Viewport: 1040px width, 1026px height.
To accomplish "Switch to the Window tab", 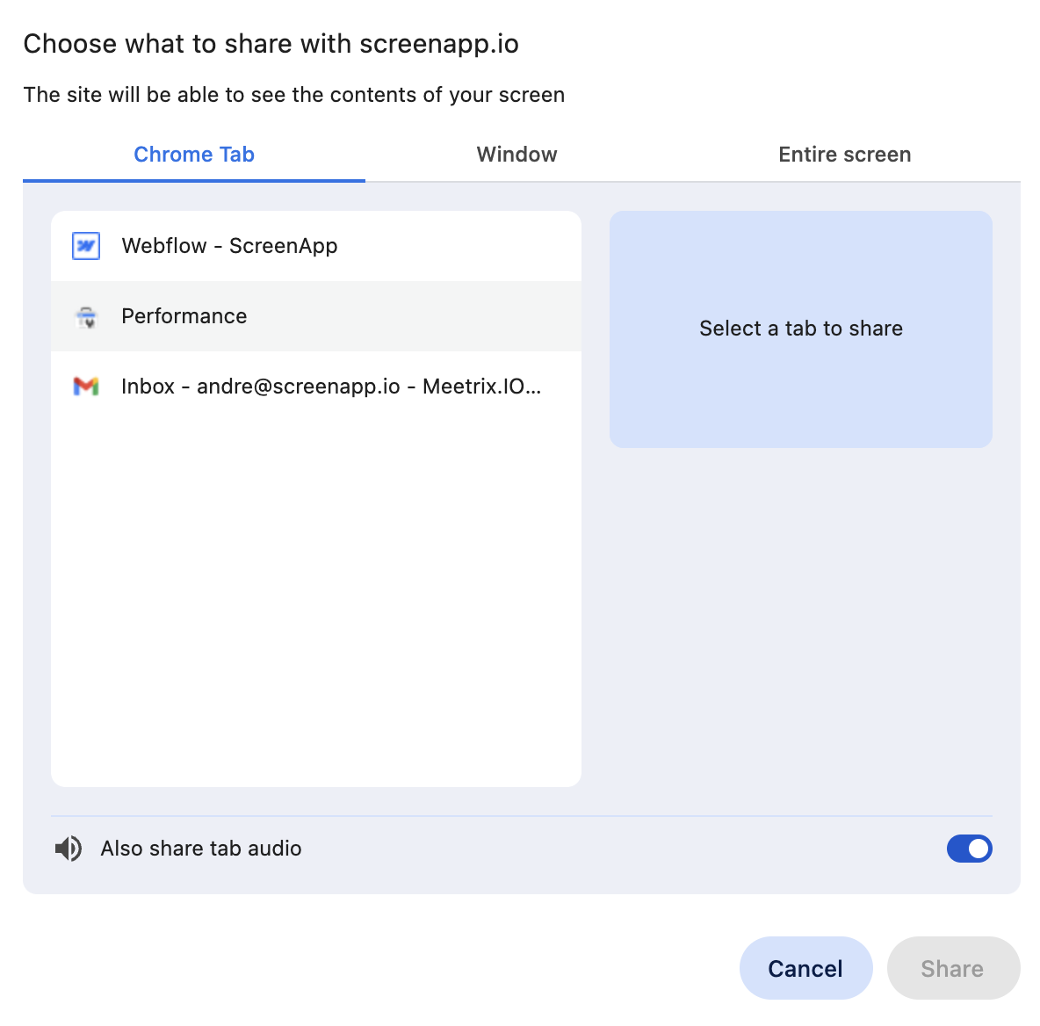I will click(x=516, y=154).
